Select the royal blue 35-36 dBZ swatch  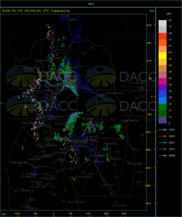[162, 94]
